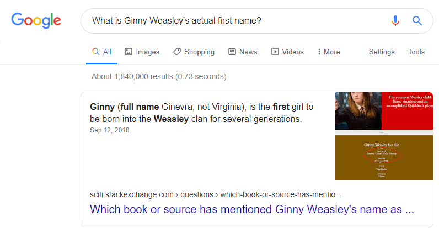Click the 'Sep 12, 2018' snippet date
This screenshot has height=228, width=439.
110,130
